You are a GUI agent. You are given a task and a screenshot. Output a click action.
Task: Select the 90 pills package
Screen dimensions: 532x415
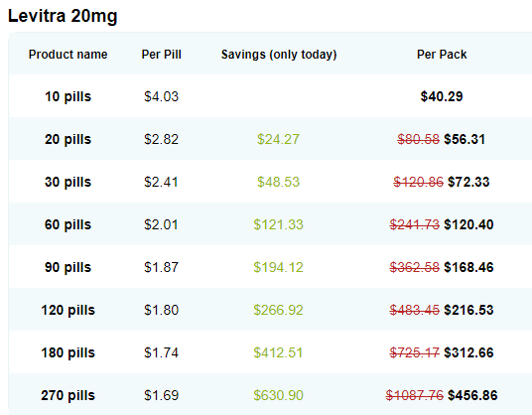click(x=67, y=268)
